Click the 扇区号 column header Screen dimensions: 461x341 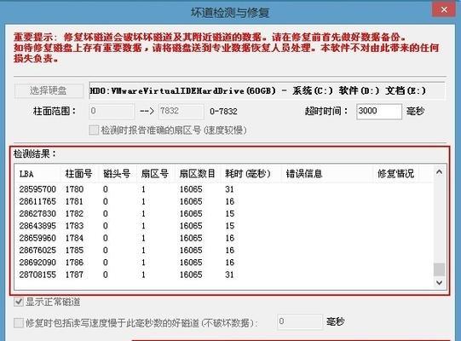click(156, 174)
